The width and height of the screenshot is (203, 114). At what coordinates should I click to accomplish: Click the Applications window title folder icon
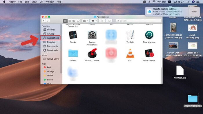click(95, 17)
